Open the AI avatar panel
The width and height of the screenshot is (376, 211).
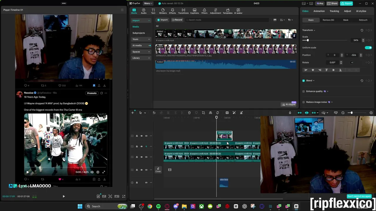coord(238,11)
